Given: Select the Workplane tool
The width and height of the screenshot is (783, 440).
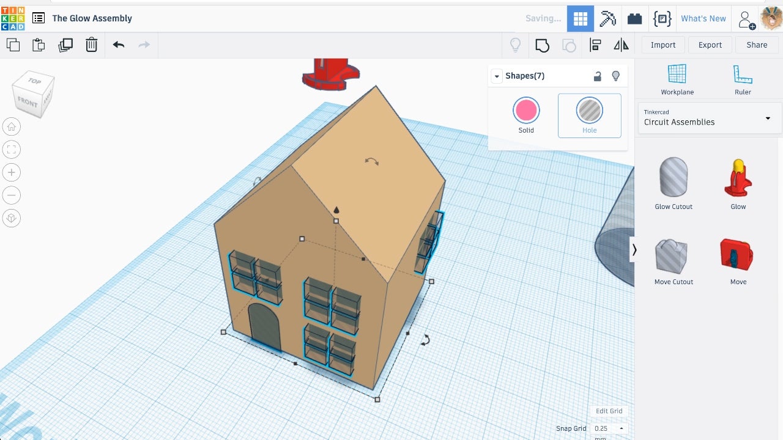Looking at the screenshot, I should (x=677, y=79).
